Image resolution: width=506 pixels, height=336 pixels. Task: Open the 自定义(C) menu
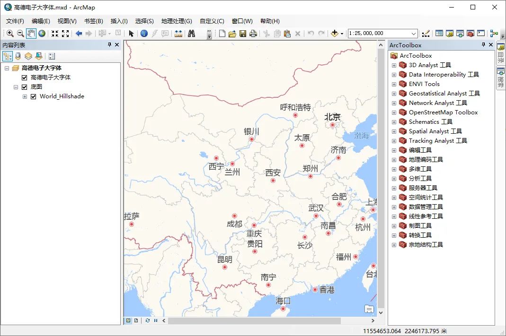pos(212,21)
